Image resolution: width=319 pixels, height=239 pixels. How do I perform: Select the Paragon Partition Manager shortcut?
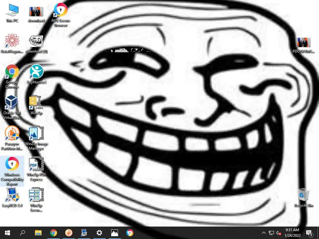(12, 138)
